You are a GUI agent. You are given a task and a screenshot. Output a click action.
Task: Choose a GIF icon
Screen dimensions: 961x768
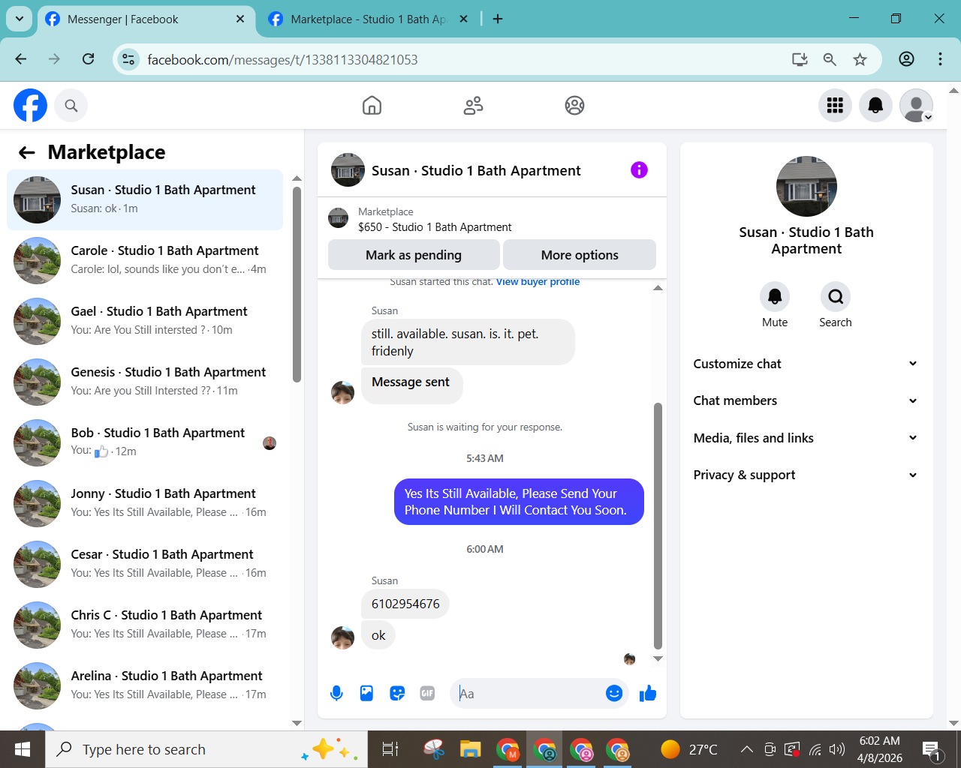(x=427, y=694)
